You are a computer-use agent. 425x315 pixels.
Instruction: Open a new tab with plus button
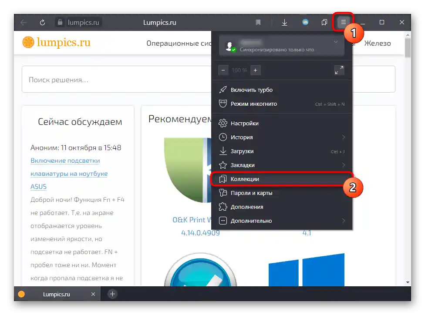tap(112, 294)
